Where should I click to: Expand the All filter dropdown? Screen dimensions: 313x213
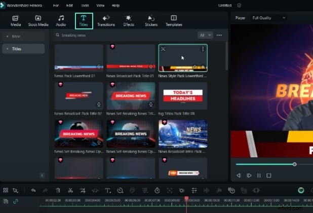click(205, 35)
